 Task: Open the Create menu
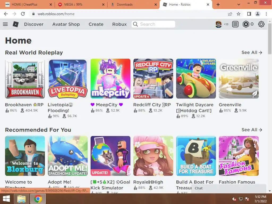point(96,24)
